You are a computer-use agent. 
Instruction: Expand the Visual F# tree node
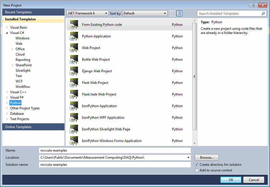[x=7, y=97]
